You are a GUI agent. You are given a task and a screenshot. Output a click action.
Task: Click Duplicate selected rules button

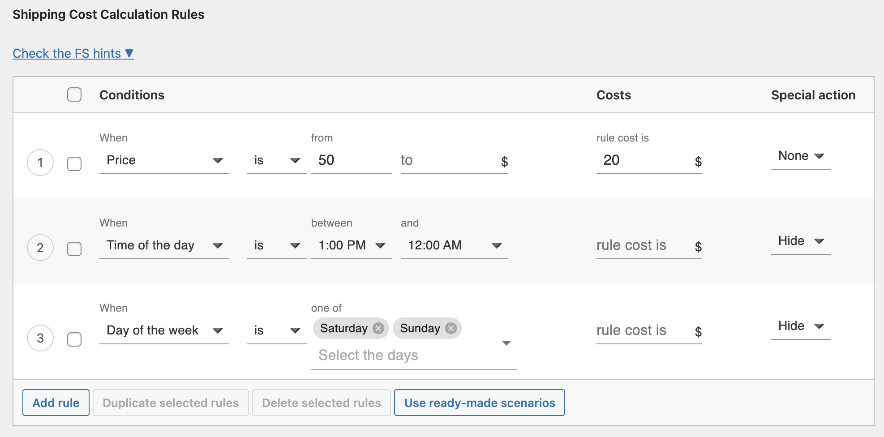pyautogui.click(x=171, y=403)
